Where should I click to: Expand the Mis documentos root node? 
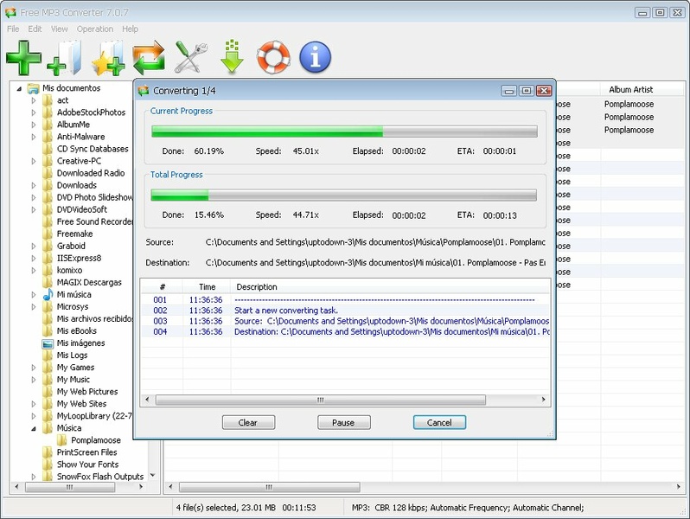click(20, 88)
